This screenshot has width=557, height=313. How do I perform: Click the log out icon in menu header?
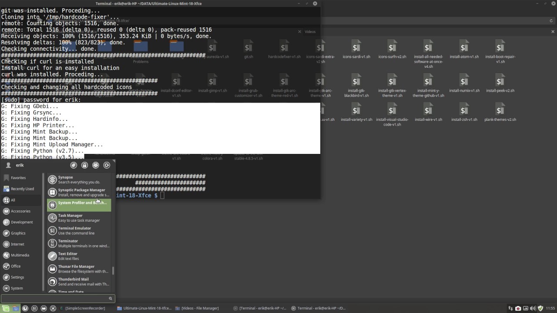pyautogui.click(x=107, y=165)
